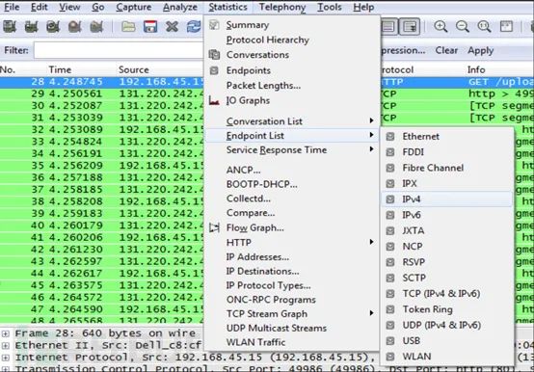This screenshot has width=534, height=372.
Task: Open the Analyze menu
Action: coord(180,7)
